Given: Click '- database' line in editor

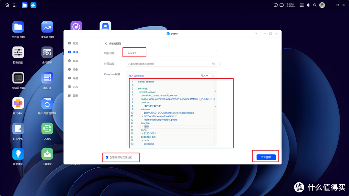Looking at the screenshot, I should click(x=148, y=144).
